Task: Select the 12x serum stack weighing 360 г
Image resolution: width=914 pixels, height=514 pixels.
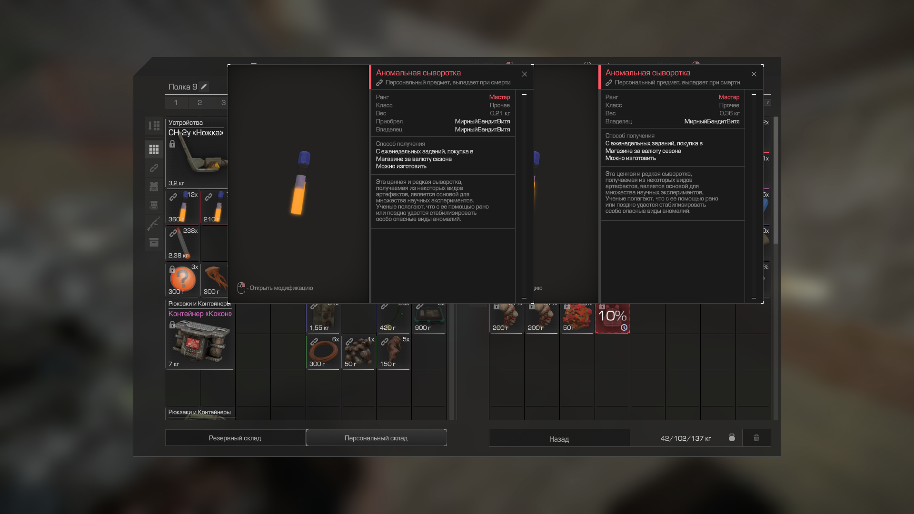Action: click(182, 207)
